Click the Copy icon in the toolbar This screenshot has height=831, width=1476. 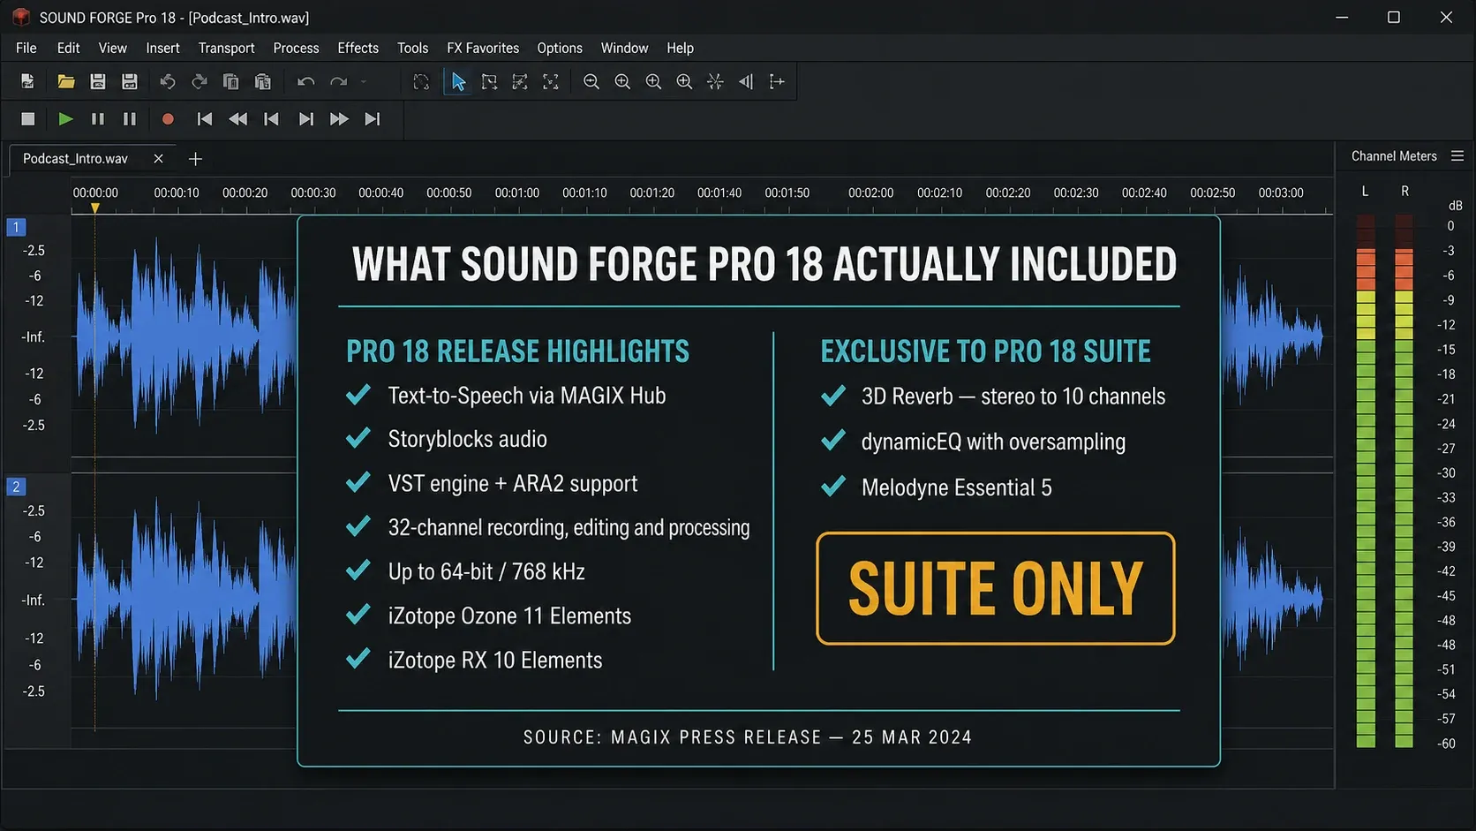[x=230, y=81]
